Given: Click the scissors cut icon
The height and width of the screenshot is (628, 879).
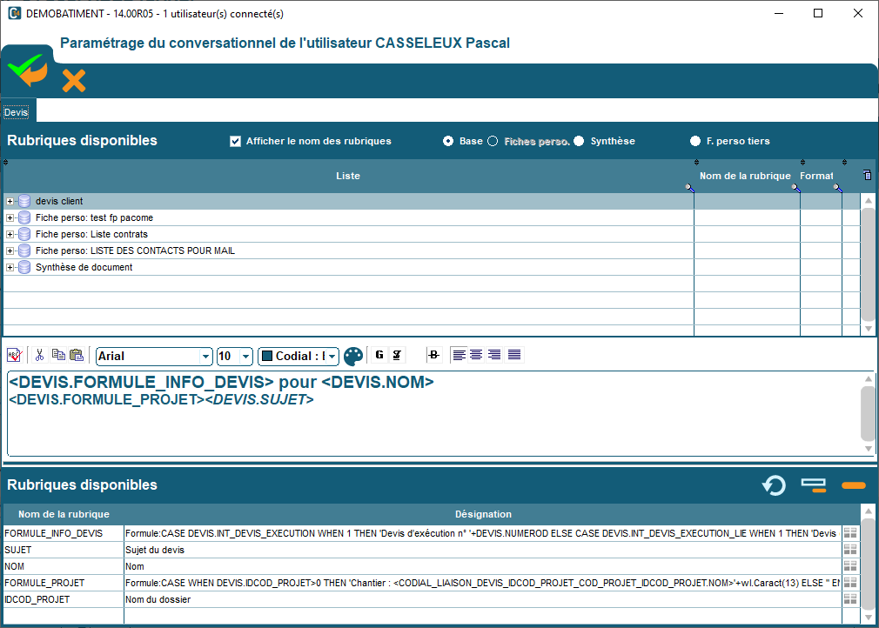Looking at the screenshot, I should [39, 355].
